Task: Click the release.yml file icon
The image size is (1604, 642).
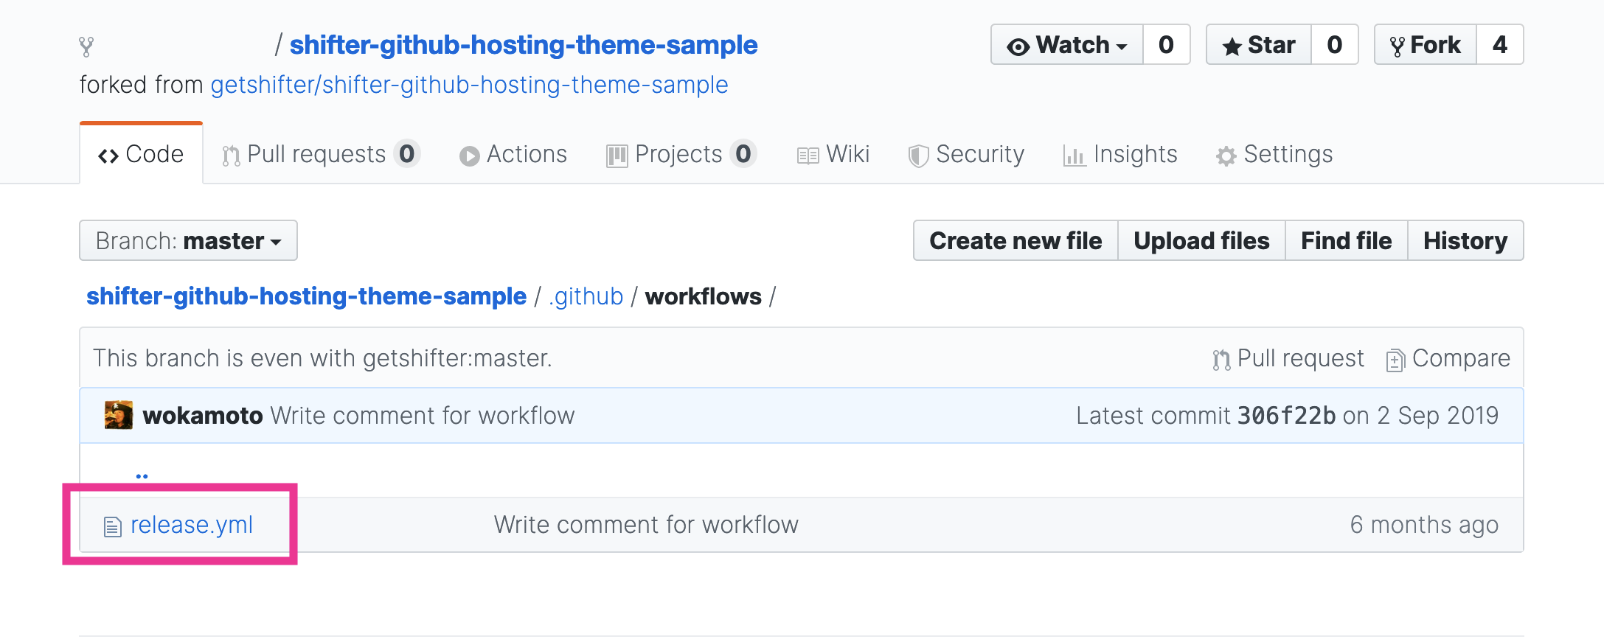Action: 112,526
